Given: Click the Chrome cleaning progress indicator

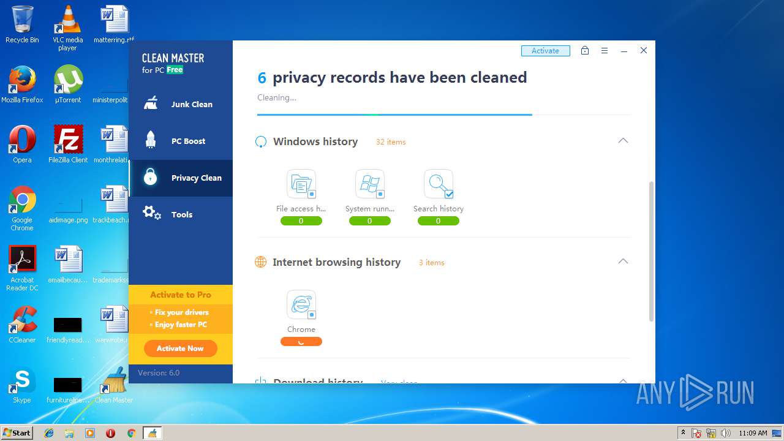Looking at the screenshot, I should point(301,342).
